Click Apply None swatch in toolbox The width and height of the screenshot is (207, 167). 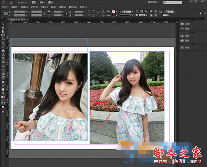click(x=3, y=107)
